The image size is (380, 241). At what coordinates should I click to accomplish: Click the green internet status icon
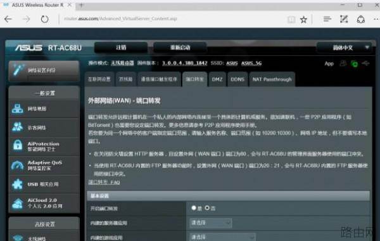tap(354, 64)
